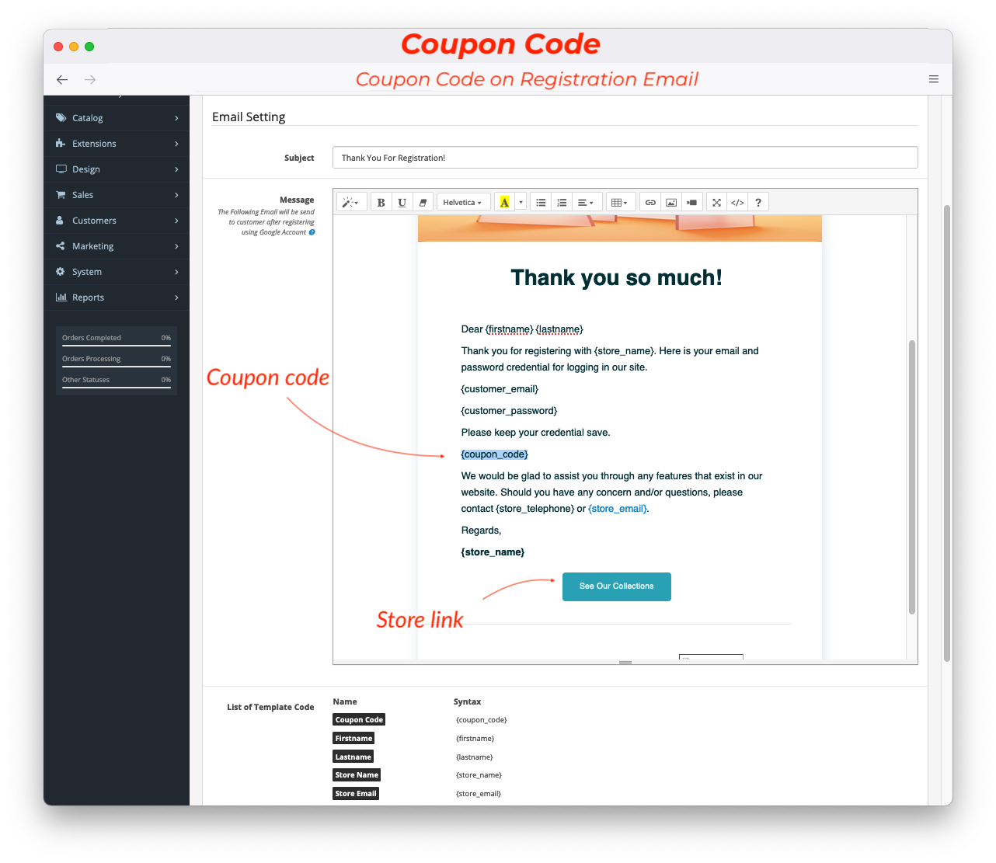Screen dimensions: 996x863
Task: Toggle underline formatting in editor
Action: 402,203
